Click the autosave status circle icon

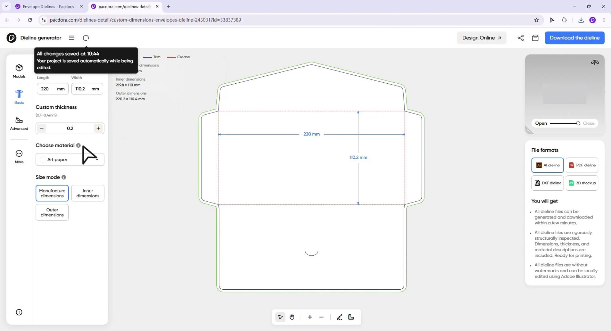coord(86,38)
